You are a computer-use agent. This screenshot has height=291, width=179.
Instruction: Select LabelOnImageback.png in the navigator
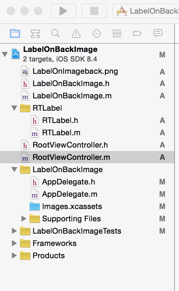click(75, 71)
